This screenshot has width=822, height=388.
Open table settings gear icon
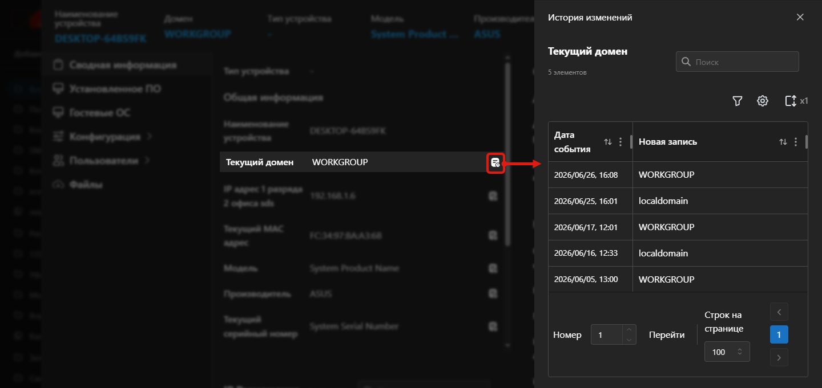coord(763,101)
